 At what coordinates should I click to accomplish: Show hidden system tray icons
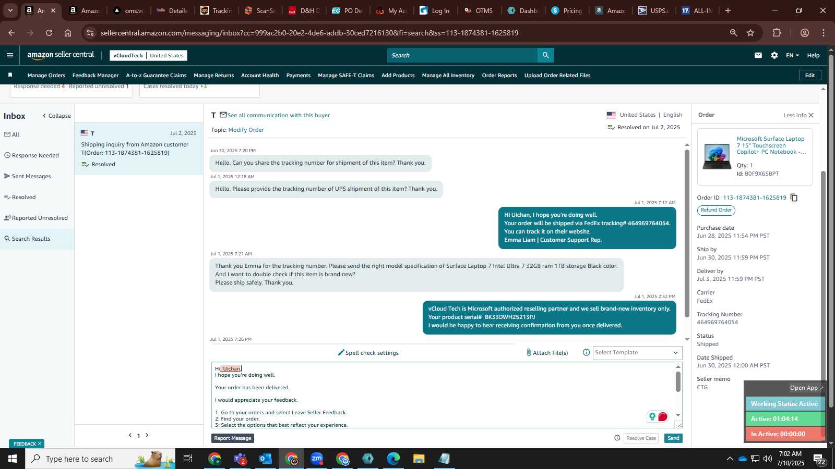coord(730,459)
